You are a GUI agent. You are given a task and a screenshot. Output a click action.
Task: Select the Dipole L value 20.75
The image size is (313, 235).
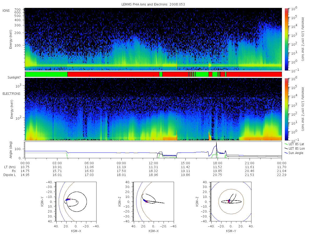pos(218,175)
